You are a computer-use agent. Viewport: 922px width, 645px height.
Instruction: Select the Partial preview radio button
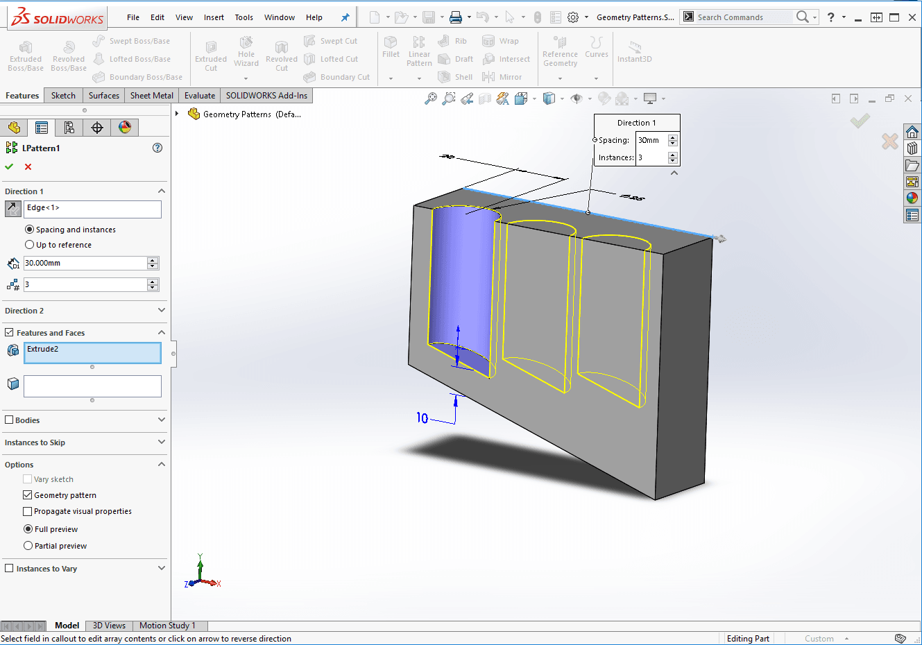(28, 546)
